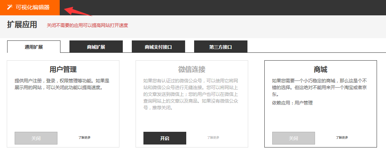
Task: Switch to the 通用扩展 tab
Action: [34, 47]
